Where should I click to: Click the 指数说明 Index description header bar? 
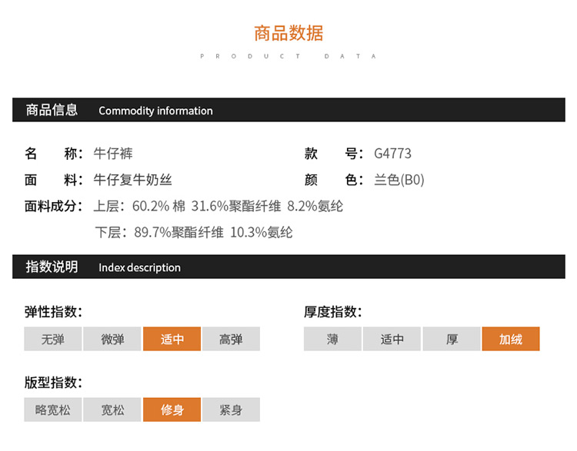[288, 267]
